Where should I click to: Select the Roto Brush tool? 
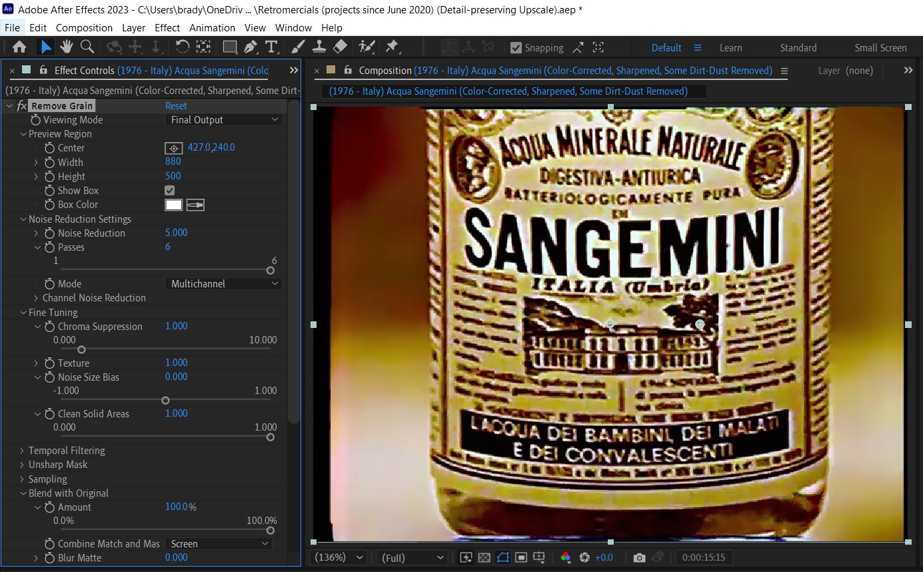[x=366, y=47]
